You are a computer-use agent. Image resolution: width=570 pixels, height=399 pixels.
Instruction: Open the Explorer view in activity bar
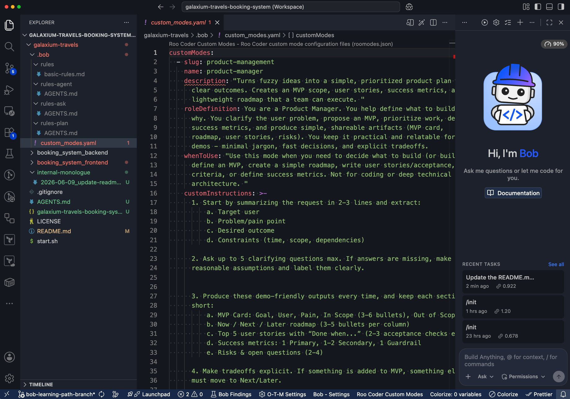click(9, 25)
